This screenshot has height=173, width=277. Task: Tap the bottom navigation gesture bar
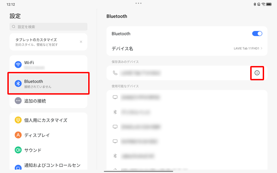coord(138,171)
